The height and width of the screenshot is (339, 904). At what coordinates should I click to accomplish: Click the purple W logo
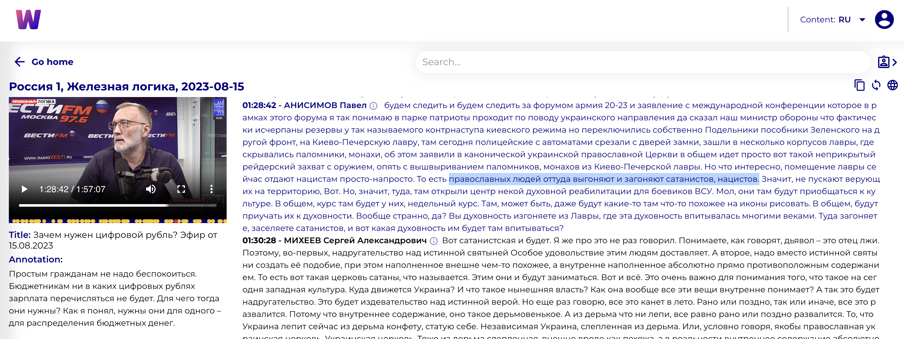[x=28, y=20]
